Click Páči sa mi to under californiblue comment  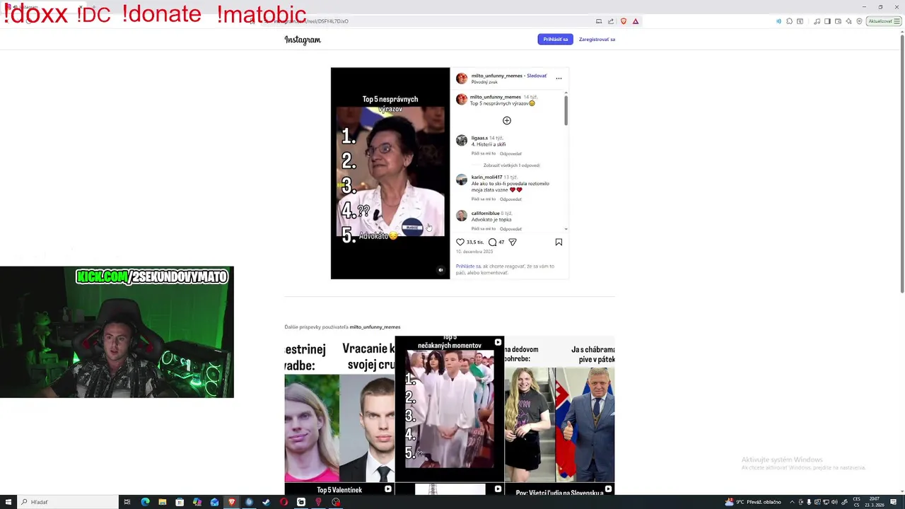[x=484, y=229]
